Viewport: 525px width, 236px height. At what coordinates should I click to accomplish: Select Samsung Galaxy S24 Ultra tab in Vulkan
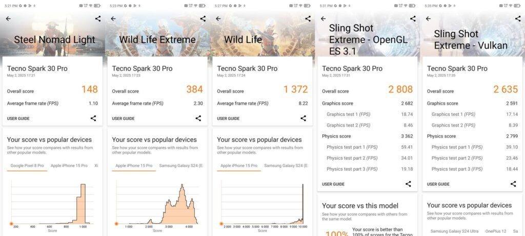click(x=454, y=231)
